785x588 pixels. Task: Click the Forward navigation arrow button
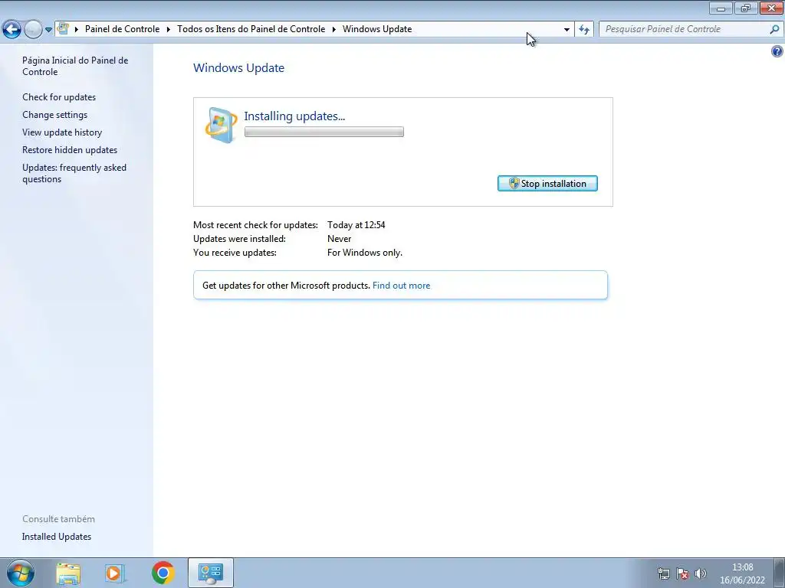pos(33,30)
